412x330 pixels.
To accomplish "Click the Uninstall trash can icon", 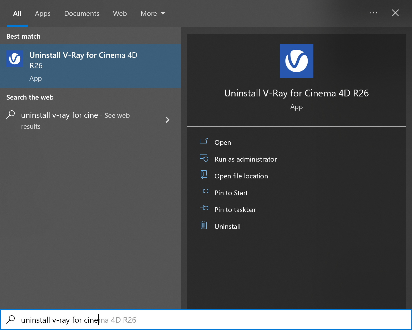I will [204, 225].
